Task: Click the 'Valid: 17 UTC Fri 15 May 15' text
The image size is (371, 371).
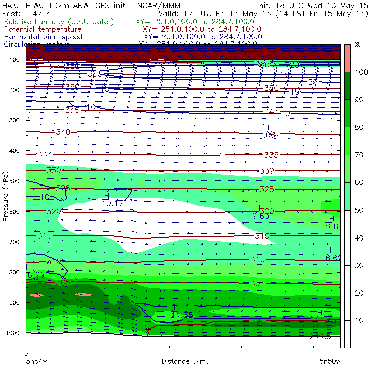Action: [x=215, y=13]
